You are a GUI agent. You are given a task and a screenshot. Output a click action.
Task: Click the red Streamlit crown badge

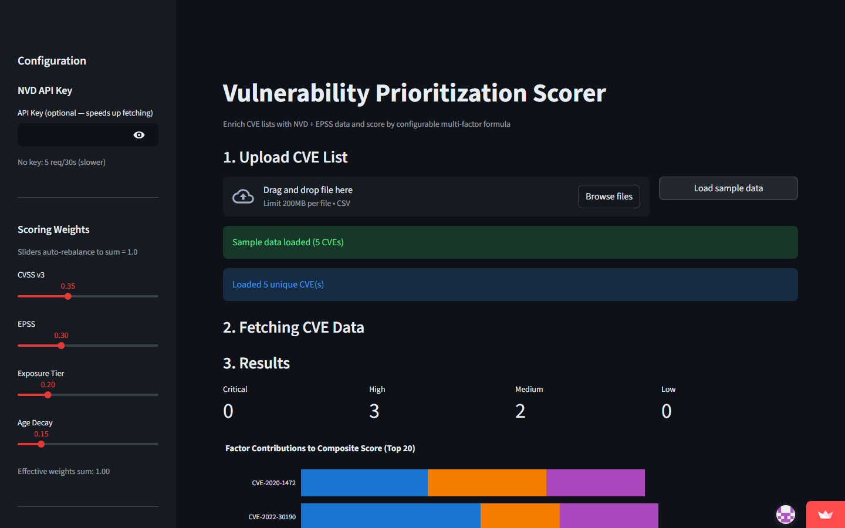[x=826, y=515]
